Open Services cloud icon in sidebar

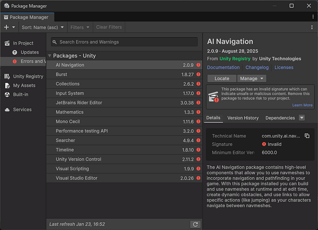click(7, 110)
